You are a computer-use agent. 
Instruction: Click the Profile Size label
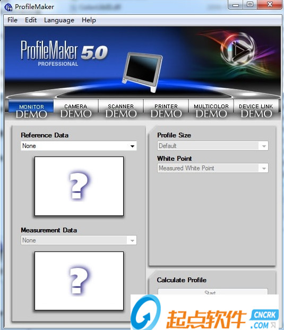point(174,135)
